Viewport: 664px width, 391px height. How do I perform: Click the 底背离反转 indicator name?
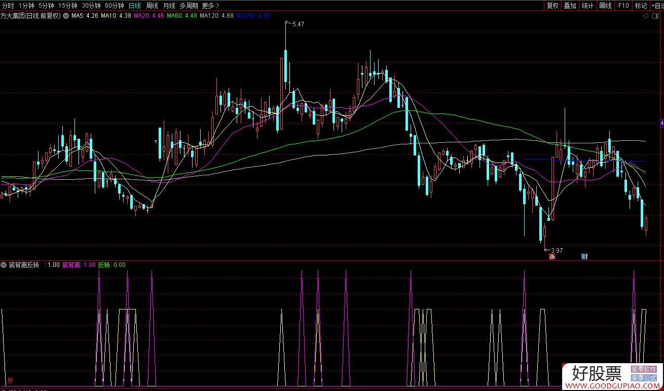[23, 265]
